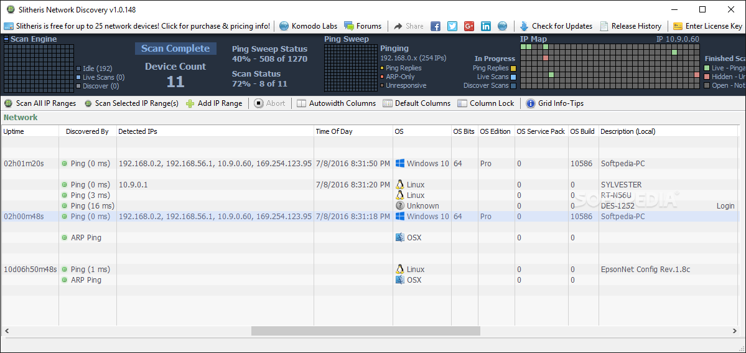Click the 10d06h50m48s uptime cell
746x353 pixels.
coord(30,269)
